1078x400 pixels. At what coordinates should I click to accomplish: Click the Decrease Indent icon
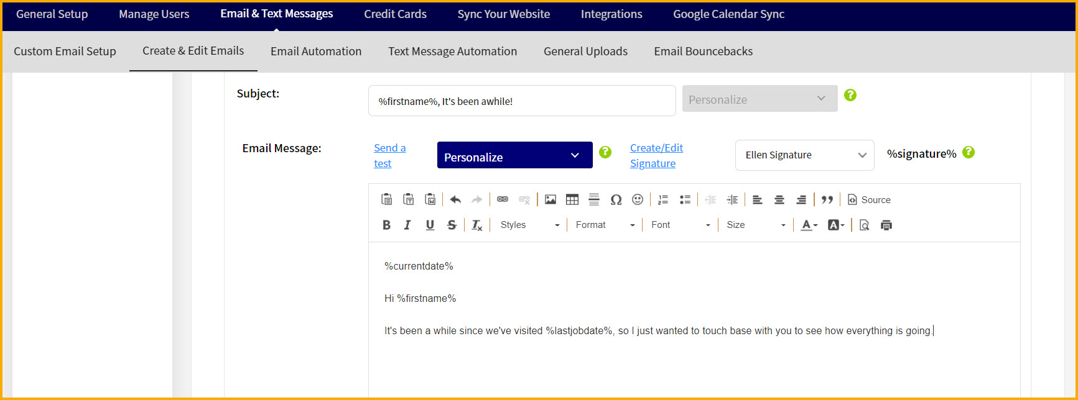pyautogui.click(x=710, y=199)
